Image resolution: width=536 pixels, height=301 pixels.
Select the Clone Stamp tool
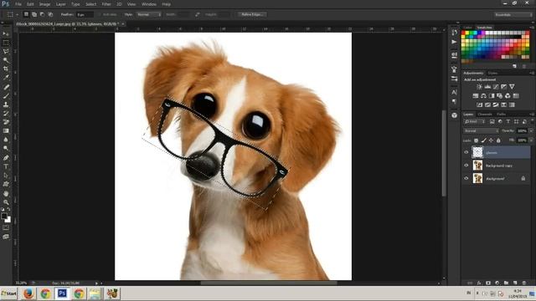[6, 105]
